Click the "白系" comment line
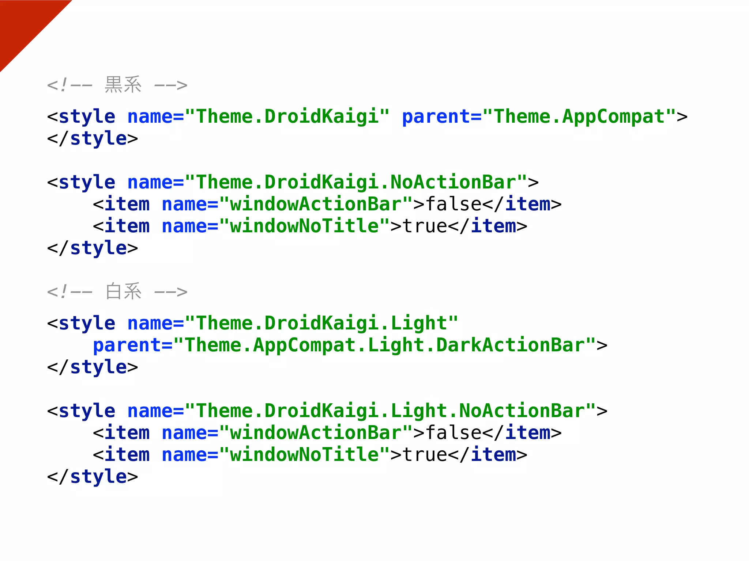Image resolution: width=749 pixels, height=561 pixels. pyautogui.click(x=117, y=291)
